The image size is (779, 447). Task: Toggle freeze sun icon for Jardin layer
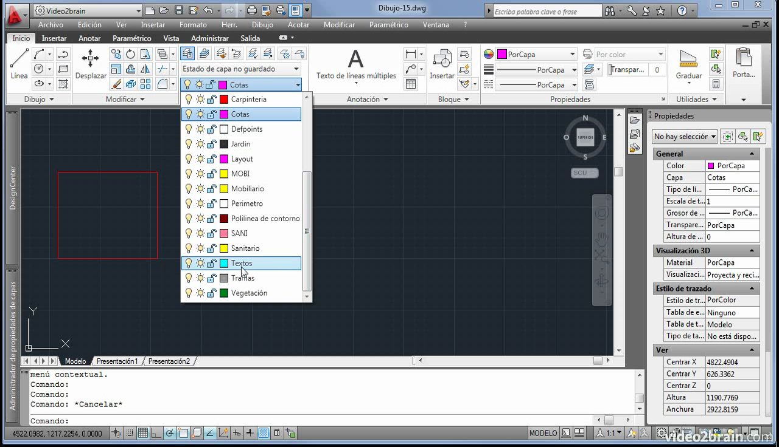pos(200,144)
